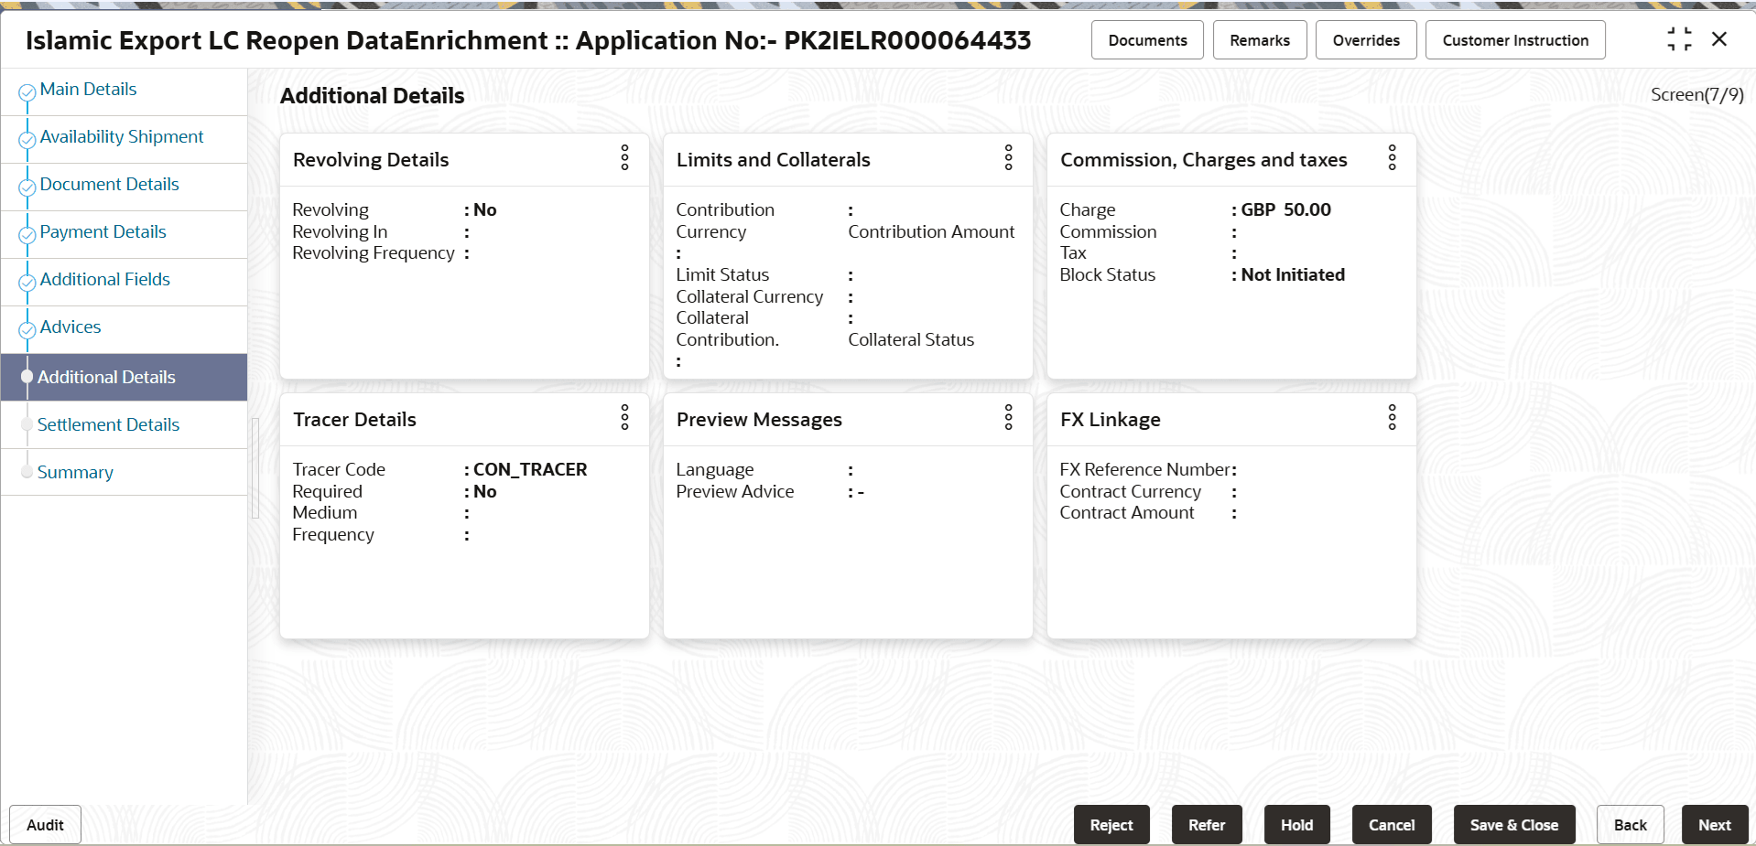Click the Advices step checkmark icon
Image resolution: width=1756 pixels, height=846 pixels.
point(27,330)
